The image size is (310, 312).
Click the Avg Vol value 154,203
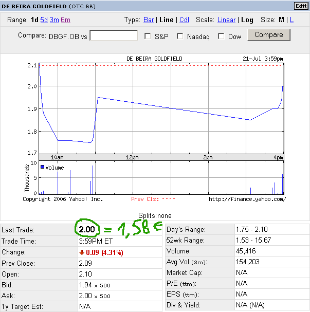click(x=247, y=262)
